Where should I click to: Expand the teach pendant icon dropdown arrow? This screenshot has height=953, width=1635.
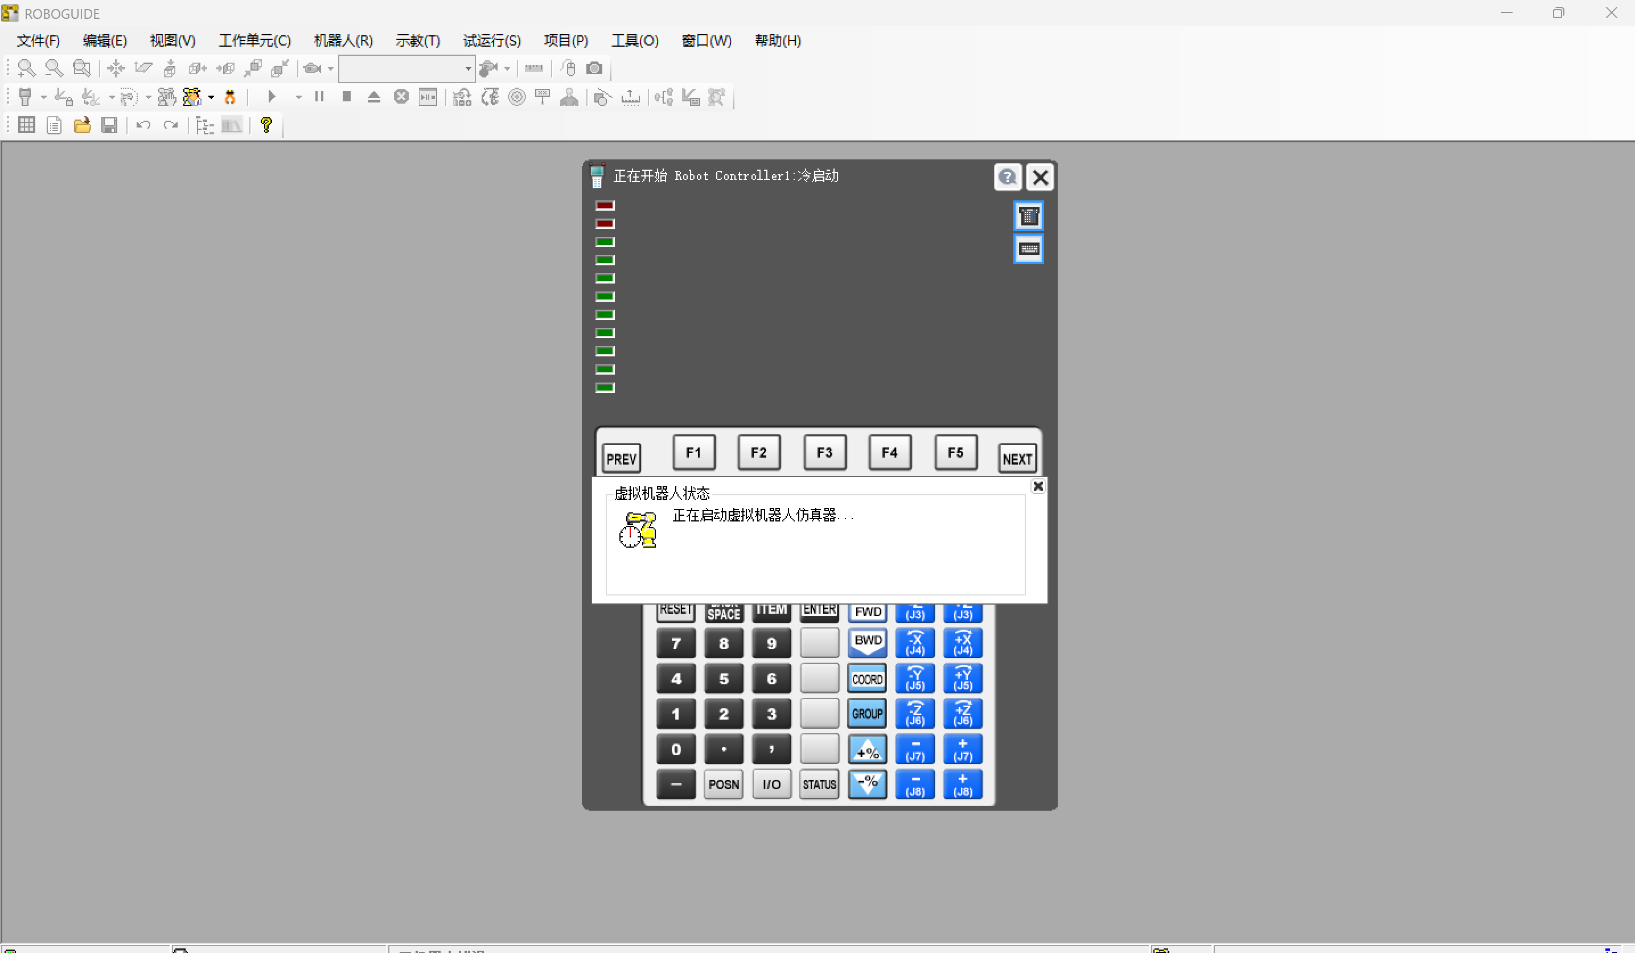click(x=43, y=97)
